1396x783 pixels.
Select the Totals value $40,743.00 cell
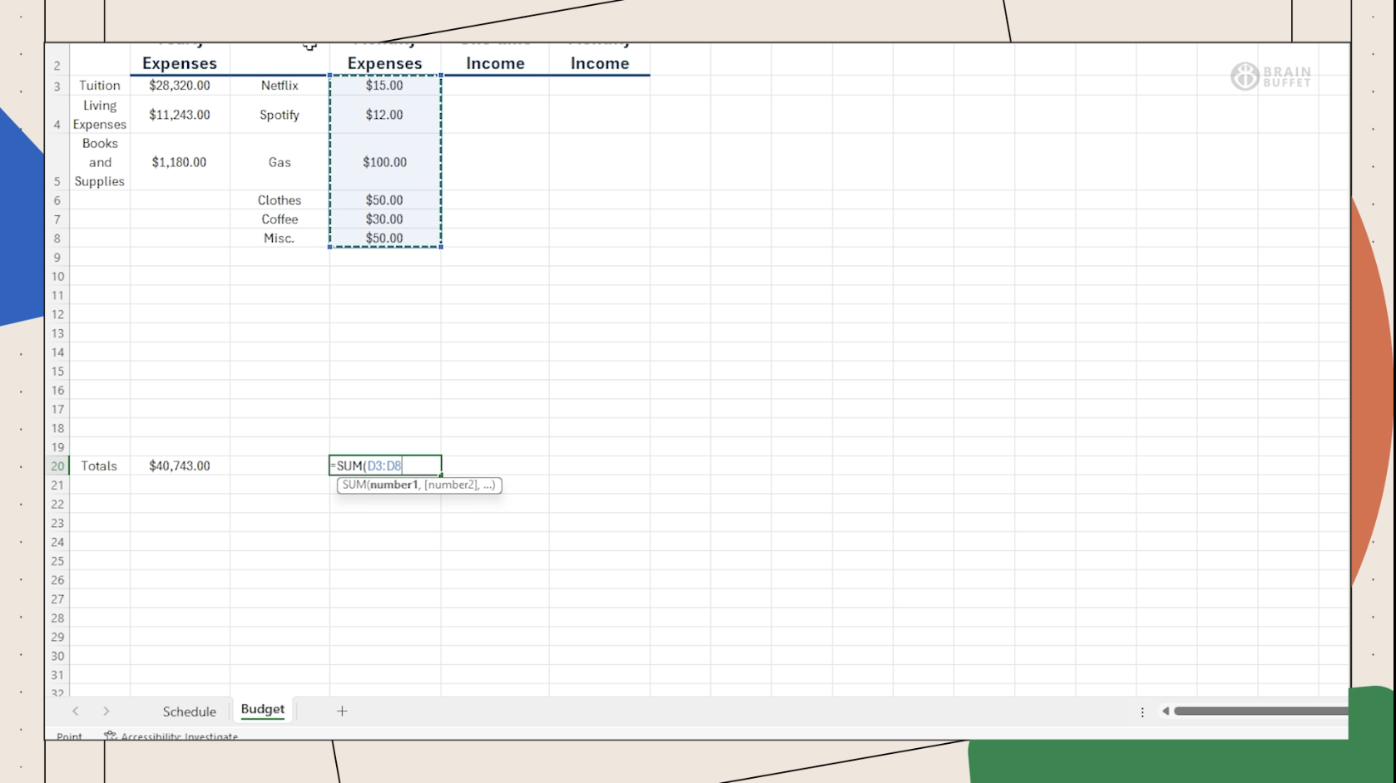[x=179, y=465]
